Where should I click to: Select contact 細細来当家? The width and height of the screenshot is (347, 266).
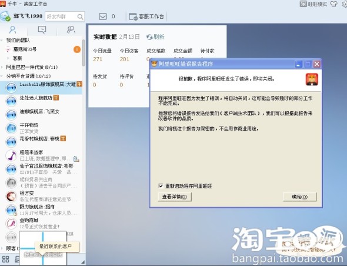click(41, 155)
